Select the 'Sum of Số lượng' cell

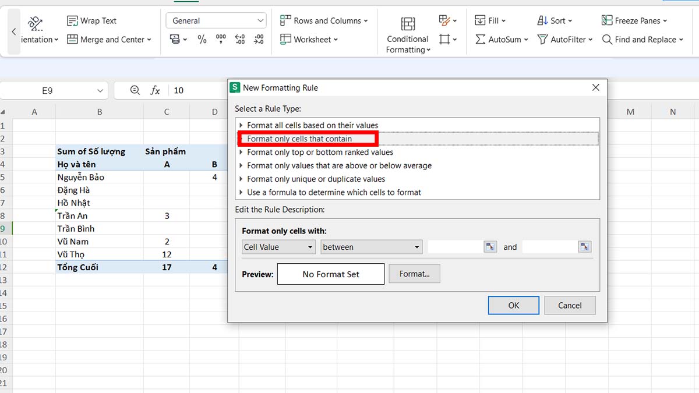click(x=100, y=151)
